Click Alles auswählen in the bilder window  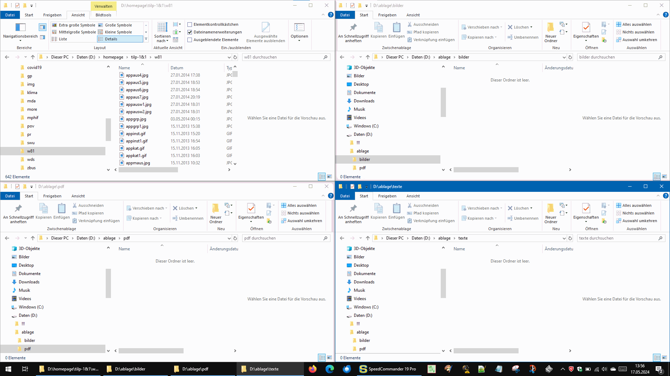[x=636, y=24]
